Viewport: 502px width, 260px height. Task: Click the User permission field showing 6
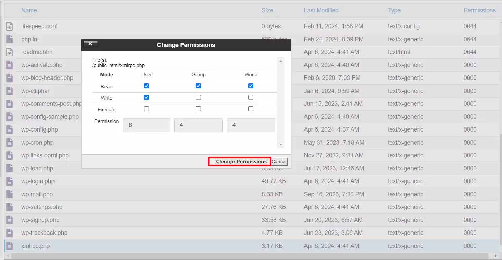(x=147, y=125)
